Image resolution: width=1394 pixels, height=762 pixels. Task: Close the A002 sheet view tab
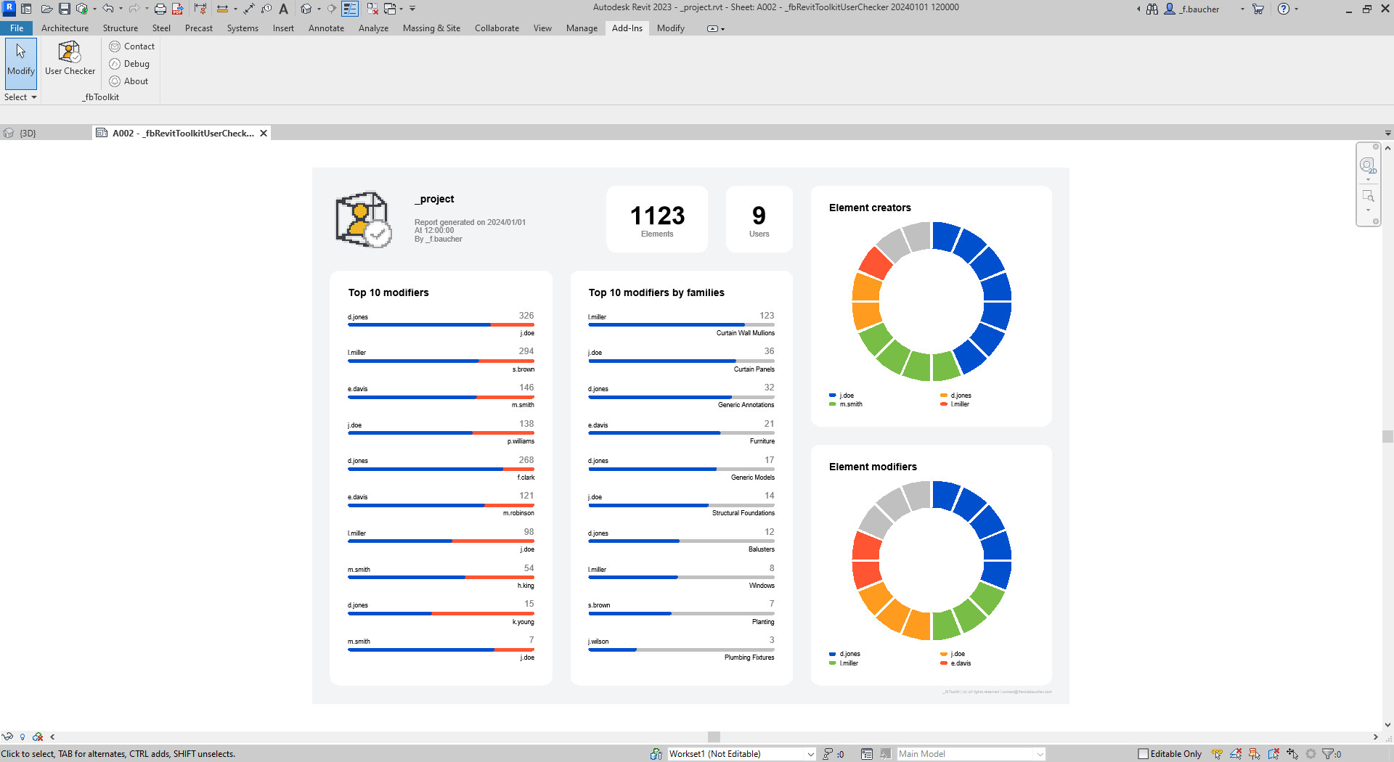[264, 134]
